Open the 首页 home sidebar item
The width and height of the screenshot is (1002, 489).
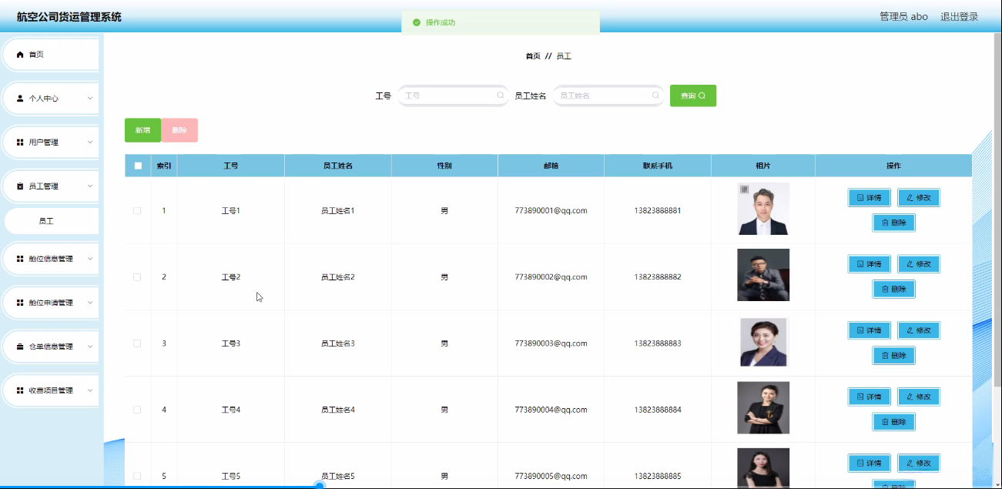tap(50, 55)
